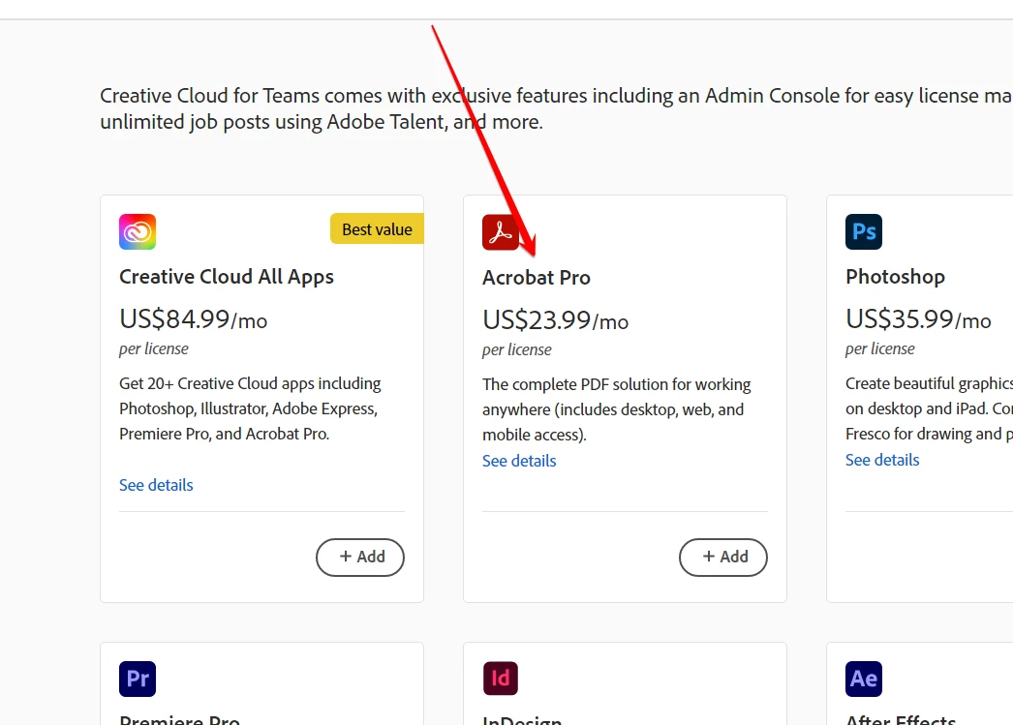
Task: Add Creative Cloud All Apps plan
Action: pyautogui.click(x=360, y=558)
